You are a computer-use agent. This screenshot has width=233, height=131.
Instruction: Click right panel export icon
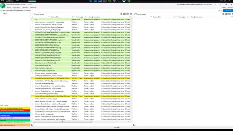(x=230, y=14)
